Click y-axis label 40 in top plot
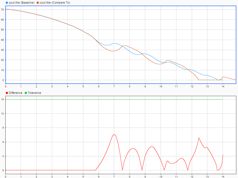238x178 pixels. (2, 40)
